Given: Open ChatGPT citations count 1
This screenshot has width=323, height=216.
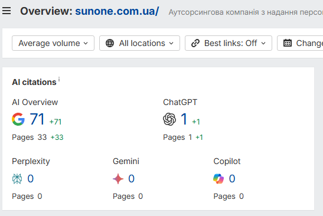Looking at the screenshot, I should [184, 119].
